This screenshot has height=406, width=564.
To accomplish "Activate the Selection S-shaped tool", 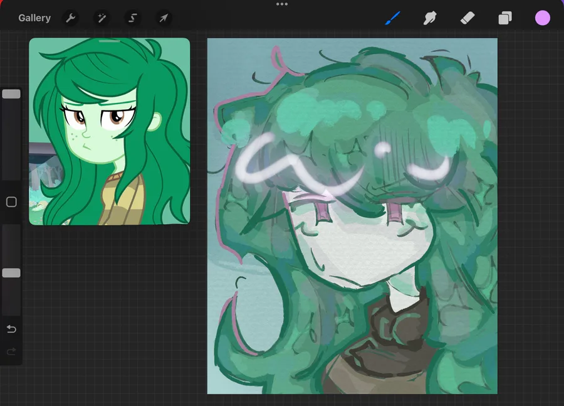I will coord(133,18).
